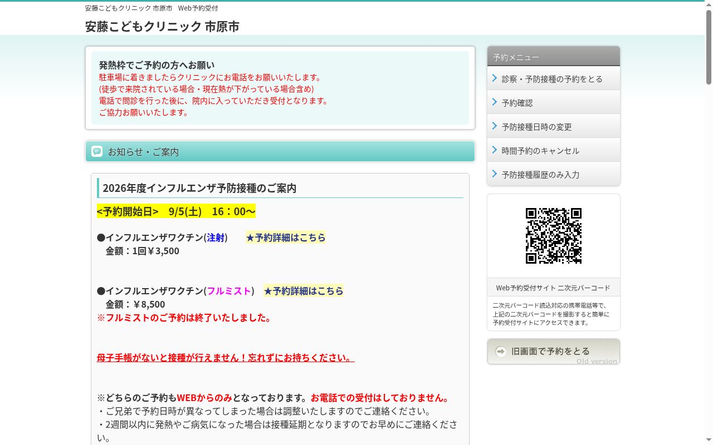
Task: Click 金額:¥8,500 text
Action: pyautogui.click(x=135, y=304)
